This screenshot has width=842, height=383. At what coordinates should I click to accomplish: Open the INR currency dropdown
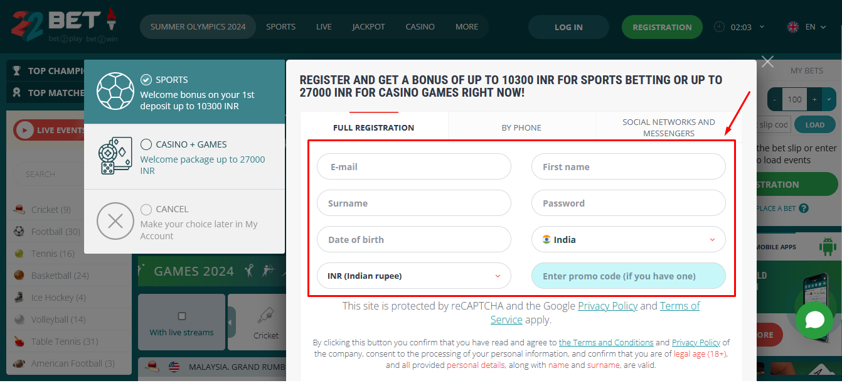click(x=413, y=276)
